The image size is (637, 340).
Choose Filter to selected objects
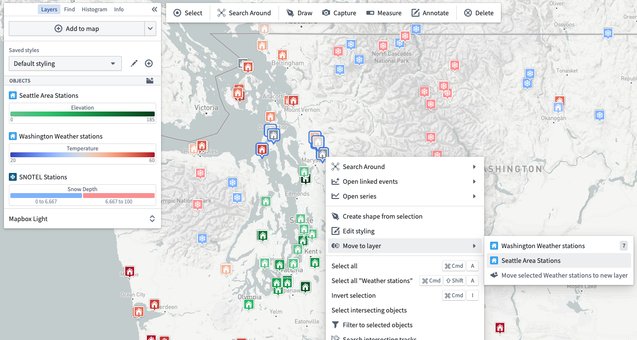click(405, 325)
